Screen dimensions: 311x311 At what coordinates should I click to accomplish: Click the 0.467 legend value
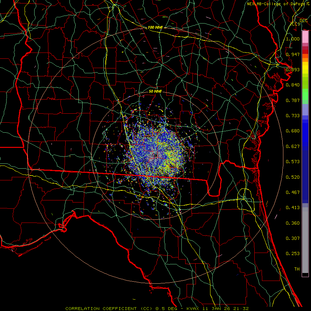point(293,192)
